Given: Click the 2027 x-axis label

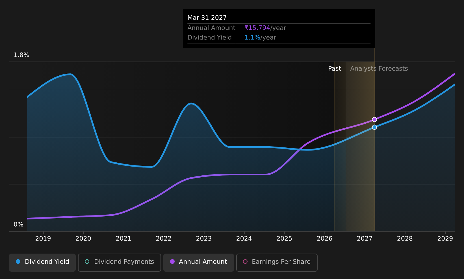Looking at the screenshot, I should click(x=365, y=239).
